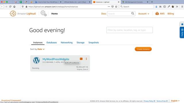Expand the Account dropdown menu

[x=144, y=14]
